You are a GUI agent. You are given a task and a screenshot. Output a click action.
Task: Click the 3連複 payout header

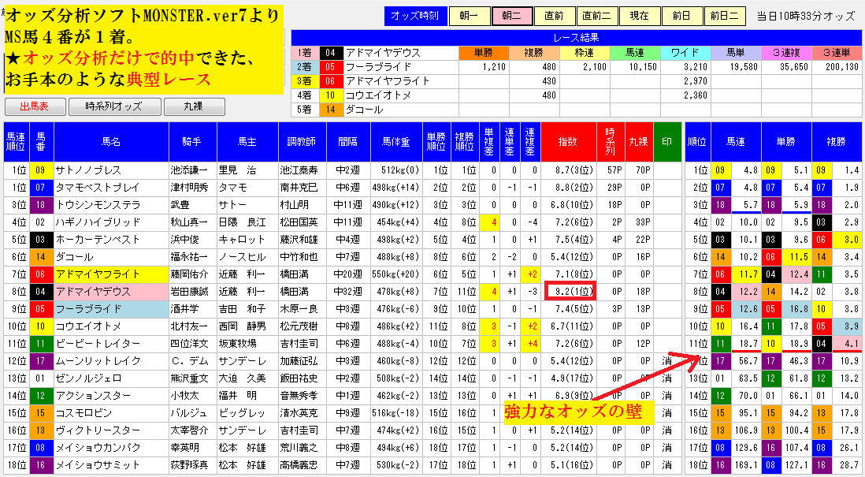click(787, 53)
